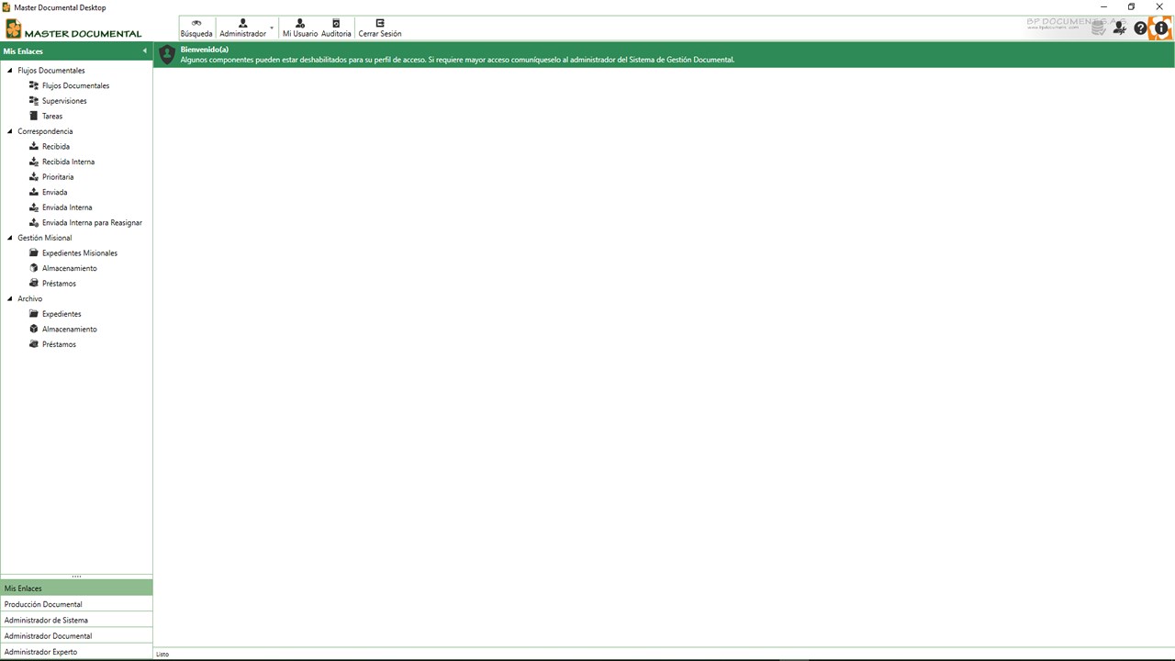1175x661 pixels.
Task: Open the Enviada Interna icon
Action: [x=34, y=207]
